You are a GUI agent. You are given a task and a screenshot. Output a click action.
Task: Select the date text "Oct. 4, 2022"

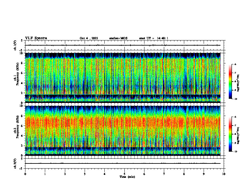coord(89,38)
